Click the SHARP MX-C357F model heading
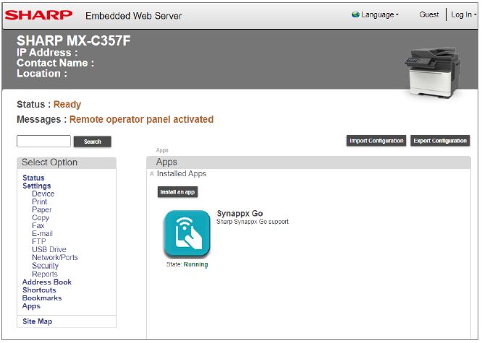The width and height of the screenshot is (482, 343). coord(74,41)
